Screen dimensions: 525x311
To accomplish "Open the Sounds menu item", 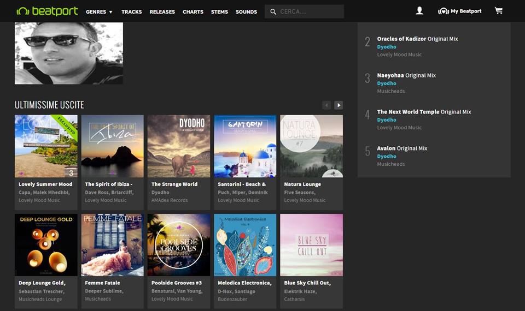I will click(246, 11).
